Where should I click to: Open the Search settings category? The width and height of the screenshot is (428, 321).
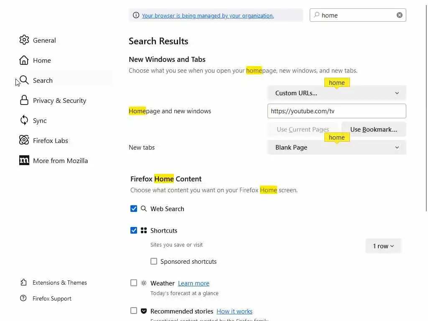pyautogui.click(x=43, y=80)
